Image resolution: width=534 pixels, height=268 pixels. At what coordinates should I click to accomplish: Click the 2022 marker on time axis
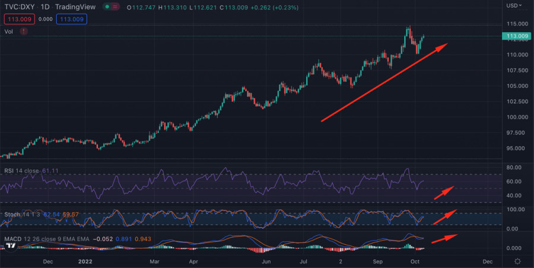pos(86,261)
